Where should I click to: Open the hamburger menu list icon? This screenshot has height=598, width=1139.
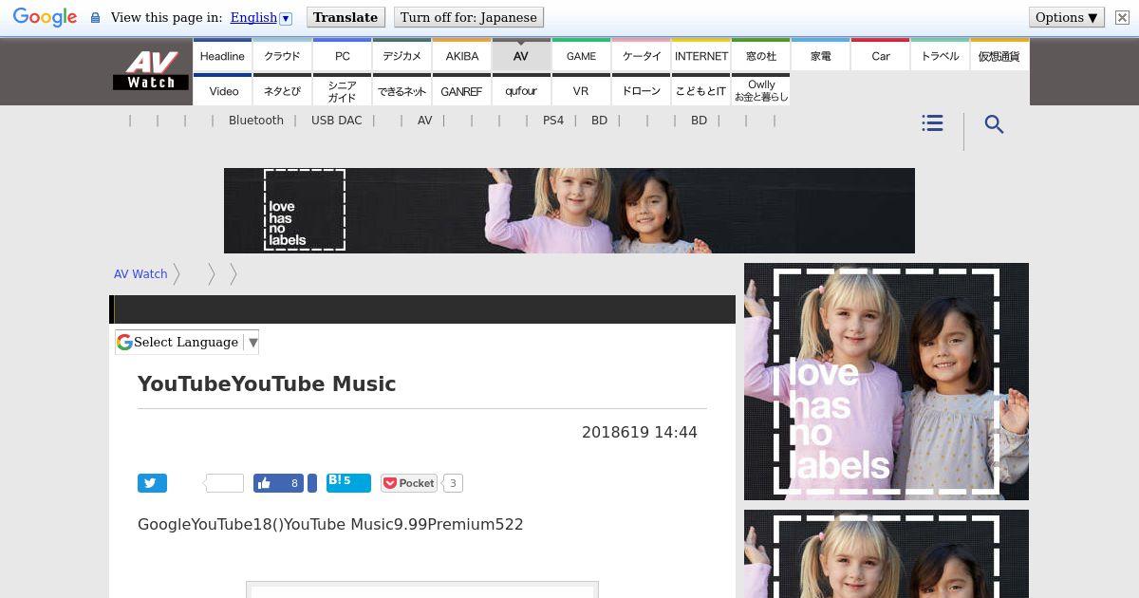tap(932, 123)
